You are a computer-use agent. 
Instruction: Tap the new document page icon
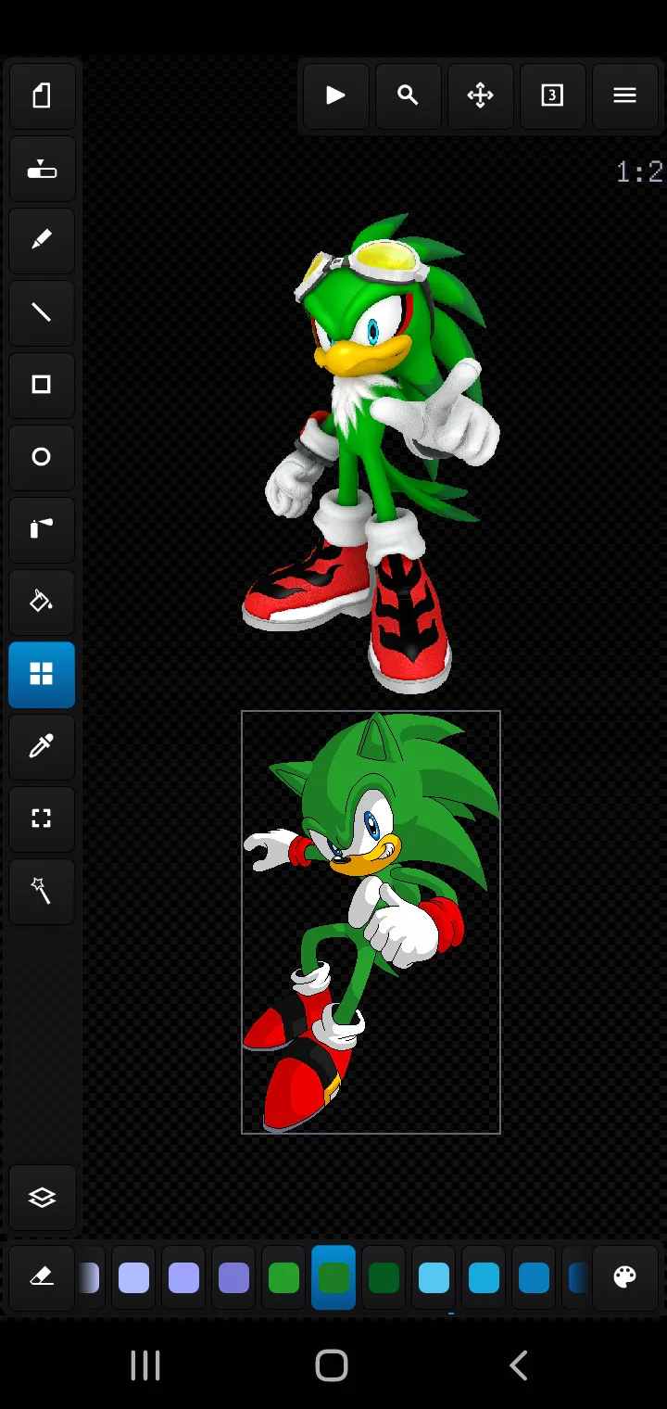click(x=42, y=95)
